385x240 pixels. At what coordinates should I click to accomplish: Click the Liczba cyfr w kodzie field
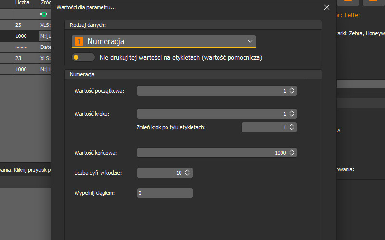(159, 173)
